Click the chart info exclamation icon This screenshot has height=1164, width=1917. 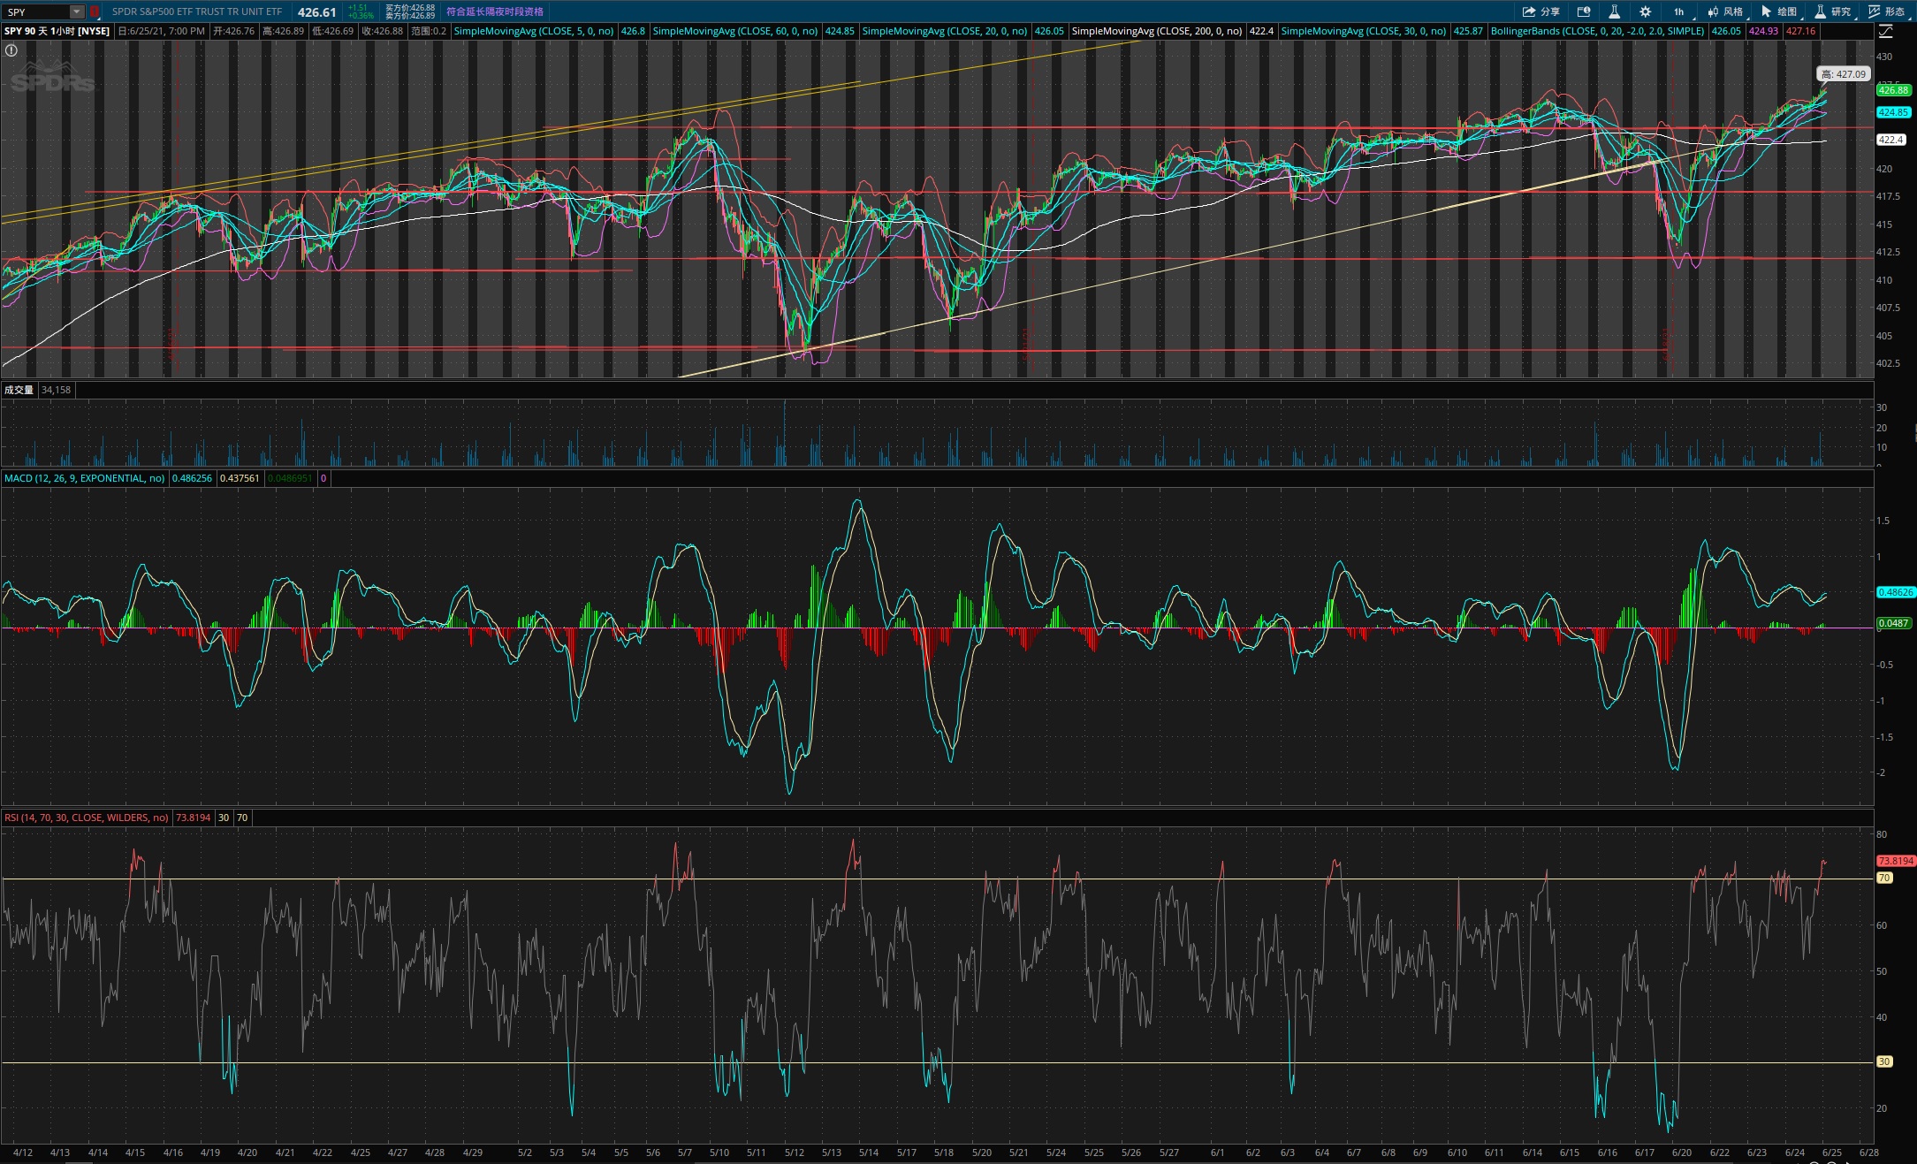[11, 50]
